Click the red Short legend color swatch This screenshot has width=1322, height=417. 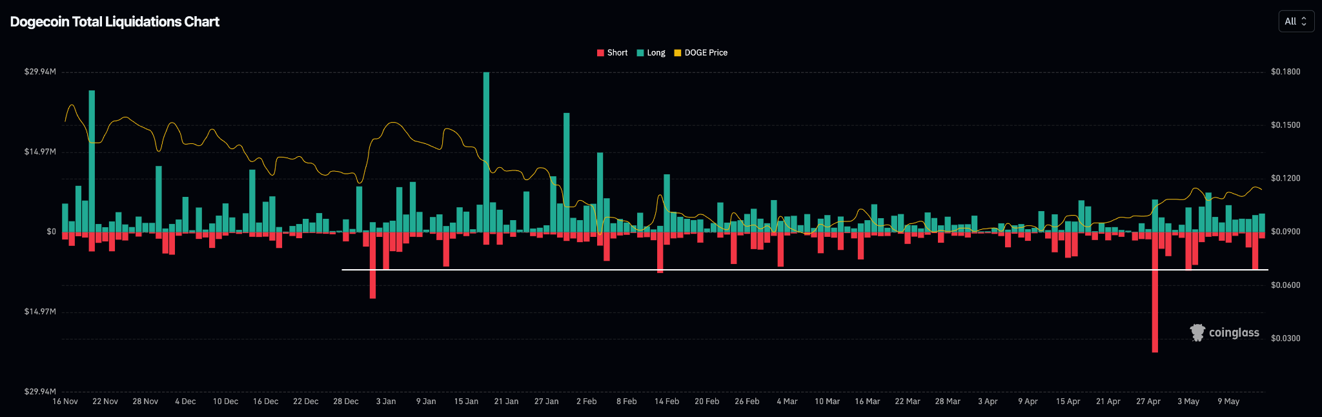(x=600, y=53)
